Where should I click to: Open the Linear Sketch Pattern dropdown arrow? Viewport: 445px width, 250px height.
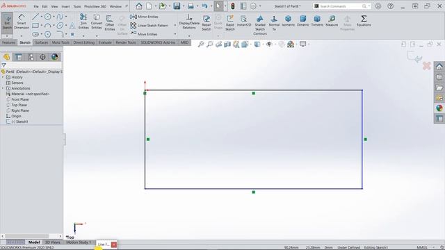coord(175,26)
